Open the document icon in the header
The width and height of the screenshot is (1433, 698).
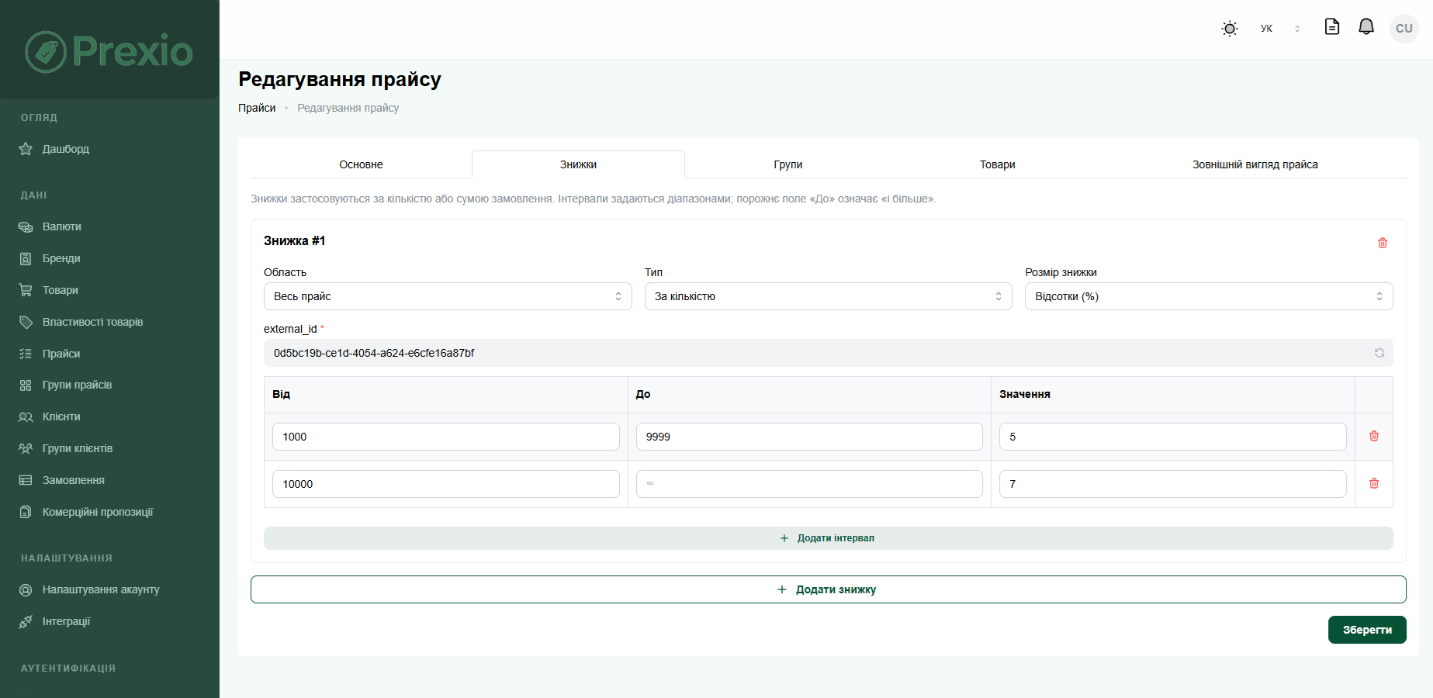[1332, 27]
